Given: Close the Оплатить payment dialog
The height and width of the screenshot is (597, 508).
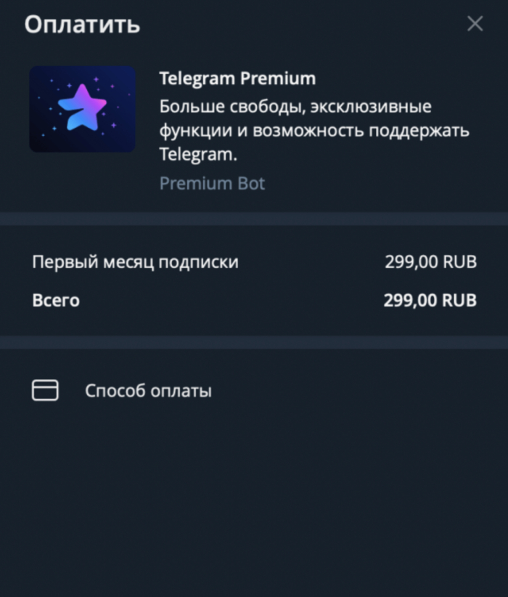Looking at the screenshot, I should tap(475, 24).
